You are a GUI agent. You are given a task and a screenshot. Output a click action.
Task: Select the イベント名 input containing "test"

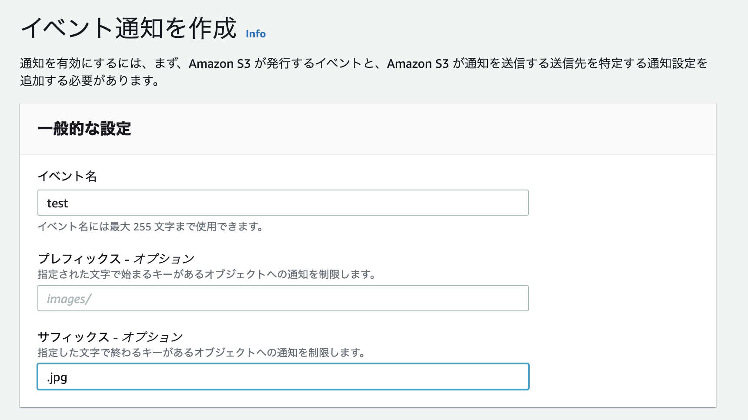pos(283,203)
